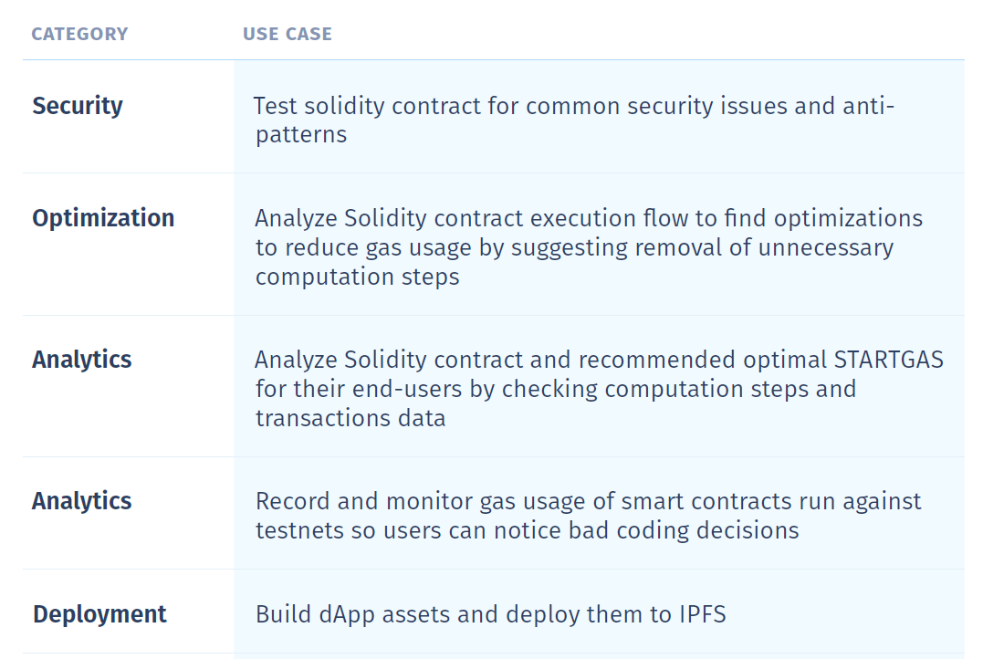
Task: Click the security issues test description
Action: (573, 120)
